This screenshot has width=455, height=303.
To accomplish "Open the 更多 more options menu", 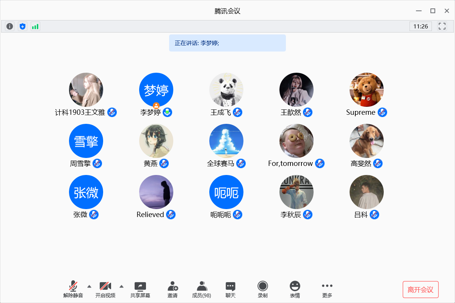I will (x=327, y=289).
